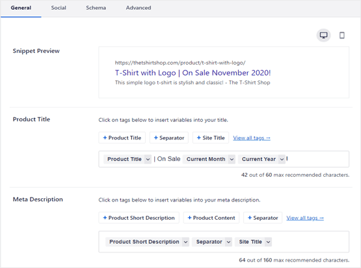361x268 pixels.
Task: Expand the Current Year tag dropdown
Action: (x=282, y=159)
